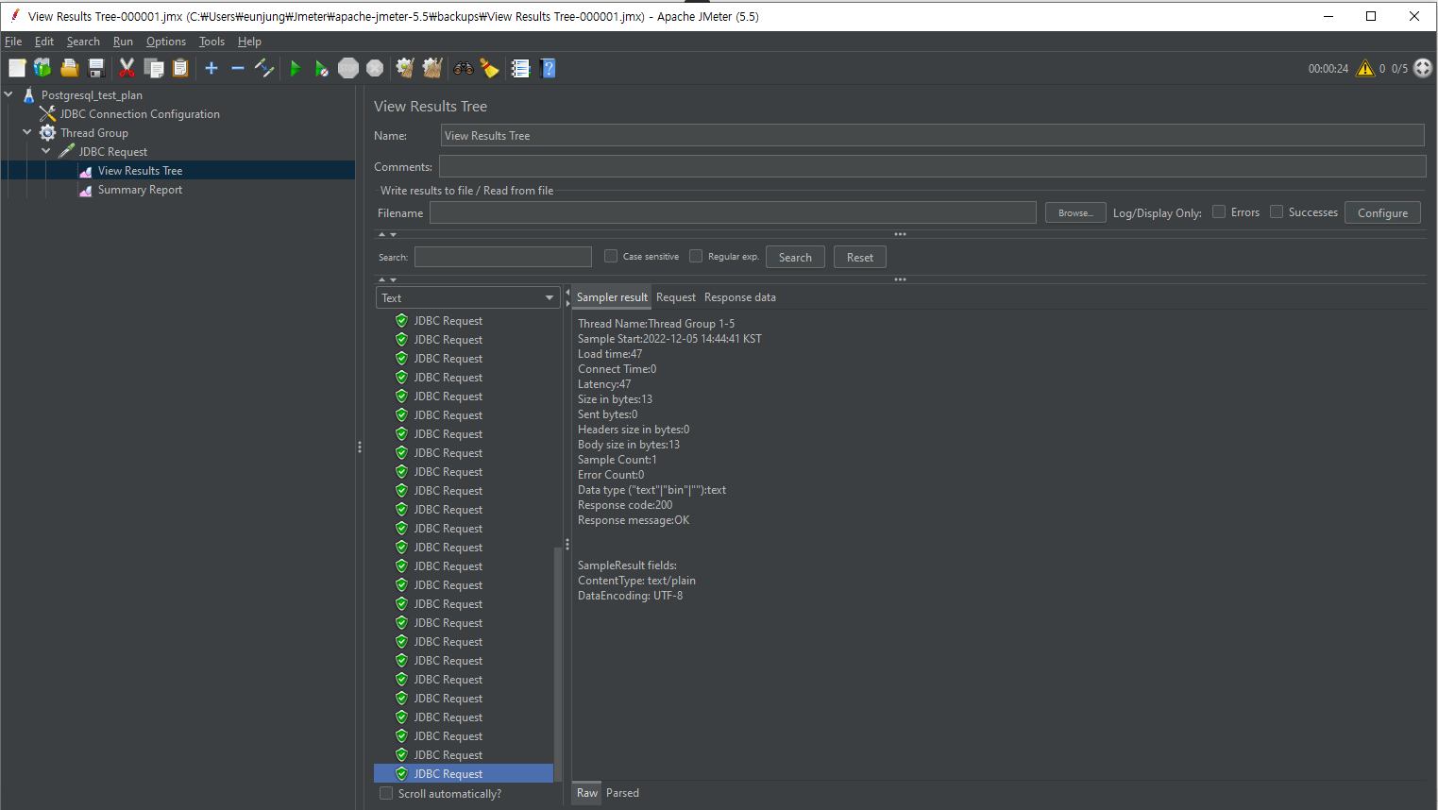Viewport: 1438px width, 810px height.
Task: Enable the Errors only checkbox
Action: pyautogui.click(x=1219, y=212)
